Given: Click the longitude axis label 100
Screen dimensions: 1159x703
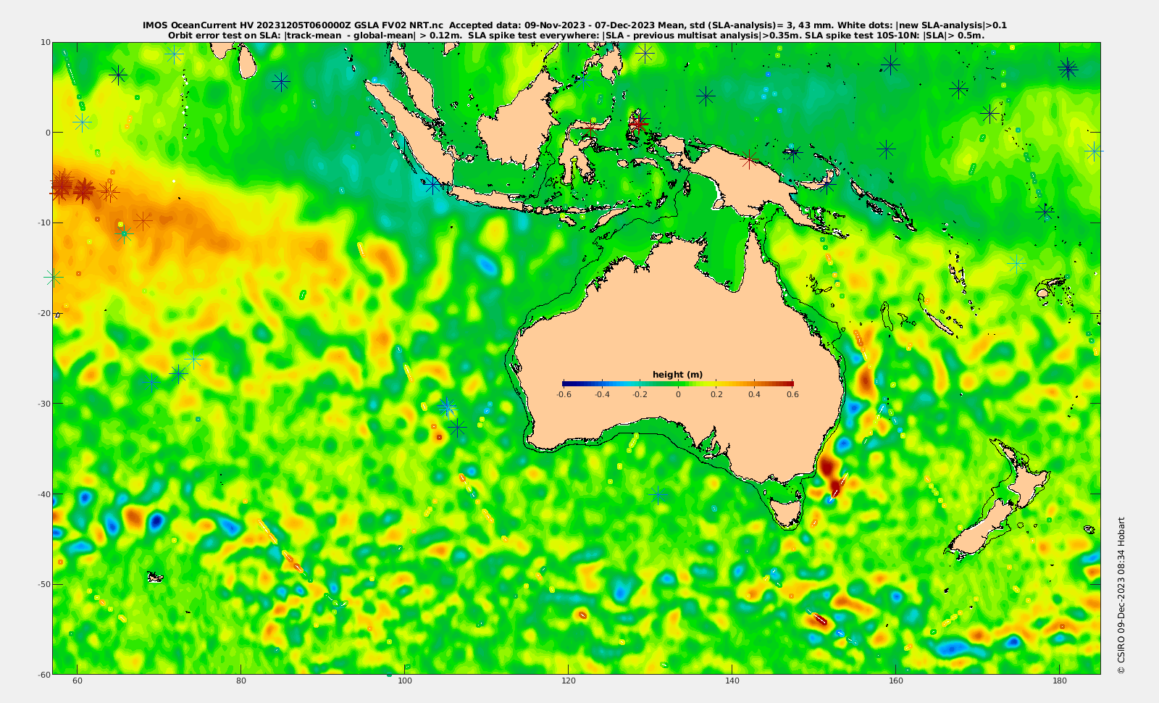Looking at the screenshot, I should (405, 681).
